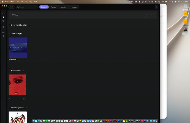This screenshot has height=123, width=190.
Task: Open the Suicide album cover
Action: 18,117
